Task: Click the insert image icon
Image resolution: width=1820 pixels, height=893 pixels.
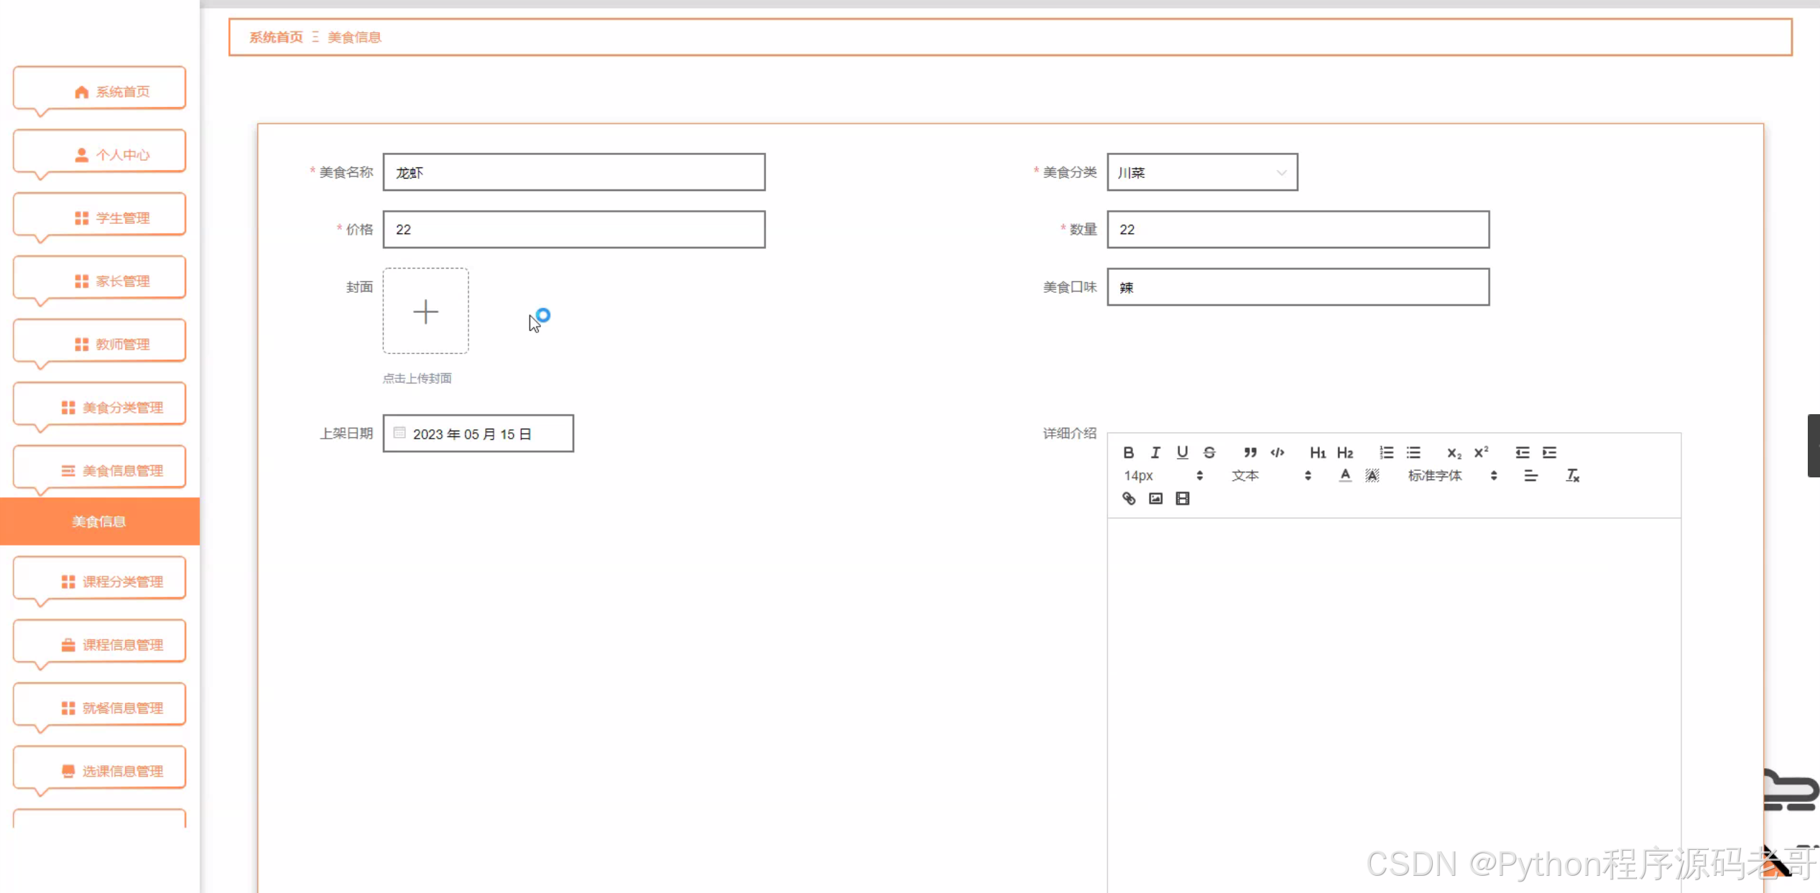Action: tap(1155, 498)
